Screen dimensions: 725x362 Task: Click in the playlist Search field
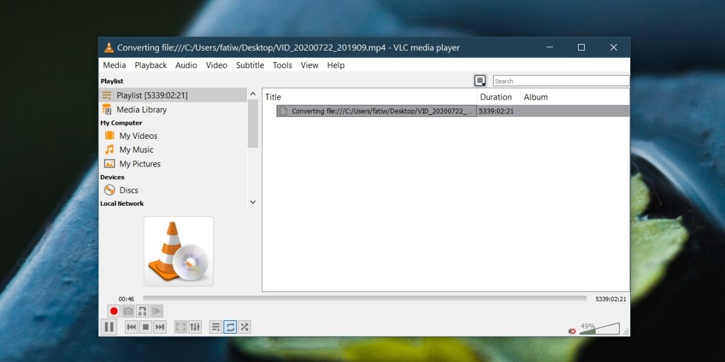tap(560, 81)
